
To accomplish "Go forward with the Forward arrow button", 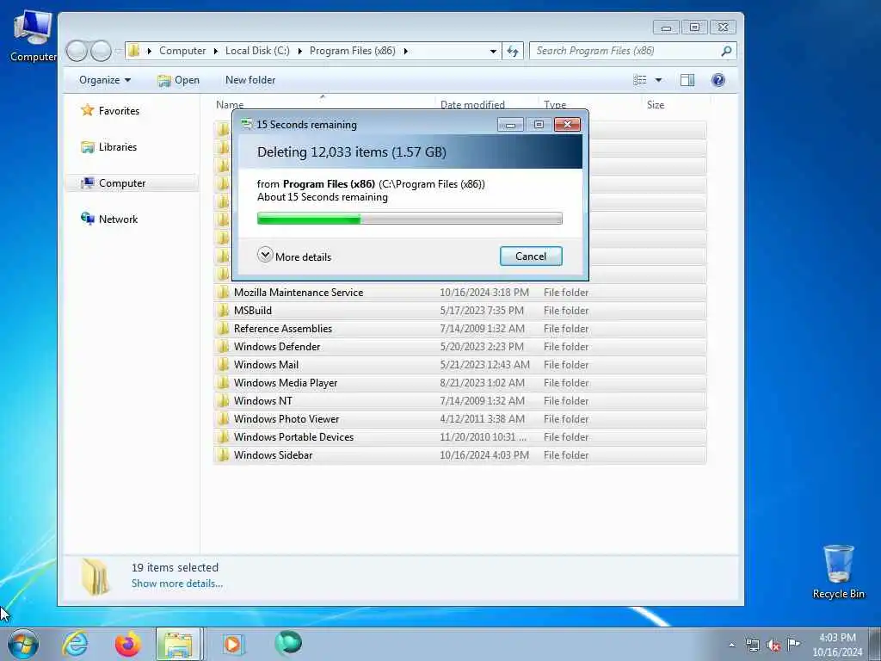I will [101, 51].
